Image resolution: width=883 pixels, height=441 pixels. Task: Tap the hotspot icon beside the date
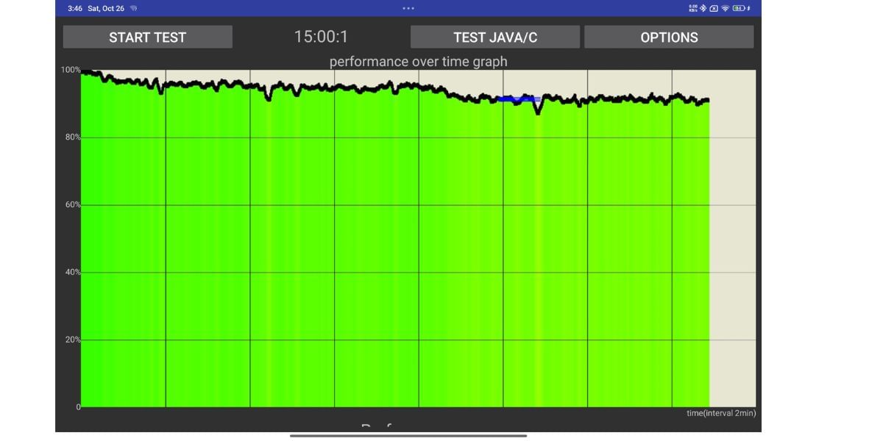[133, 8]
